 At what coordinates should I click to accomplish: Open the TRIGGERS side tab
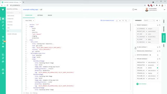164,29
